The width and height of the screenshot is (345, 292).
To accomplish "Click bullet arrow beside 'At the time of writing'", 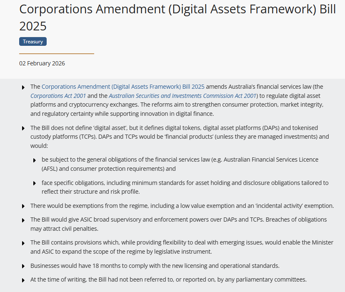I will [x=23, y=280].
